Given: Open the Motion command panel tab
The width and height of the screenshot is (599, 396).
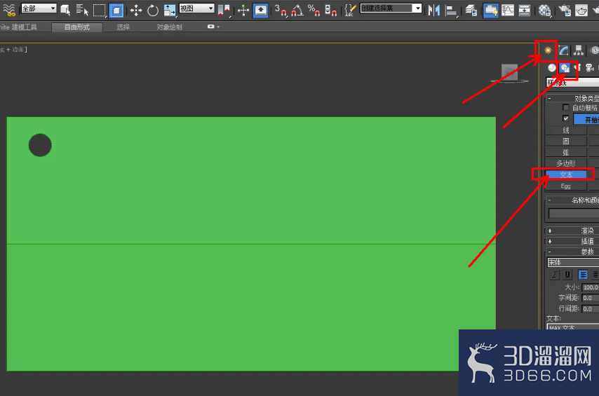Looking at the screenshot, I should pos(594,50).
